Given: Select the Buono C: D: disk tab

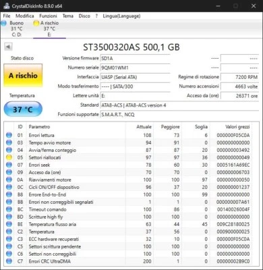Looking at the screenshot, I should pos(16,28).
